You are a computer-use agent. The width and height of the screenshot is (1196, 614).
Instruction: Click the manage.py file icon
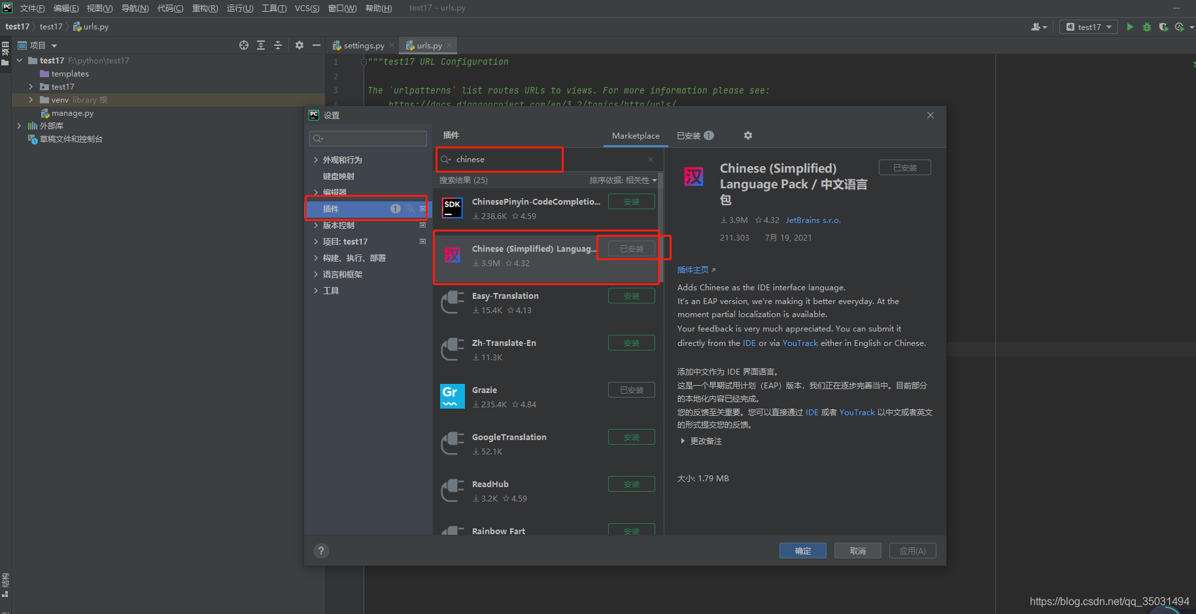(45, 113)
